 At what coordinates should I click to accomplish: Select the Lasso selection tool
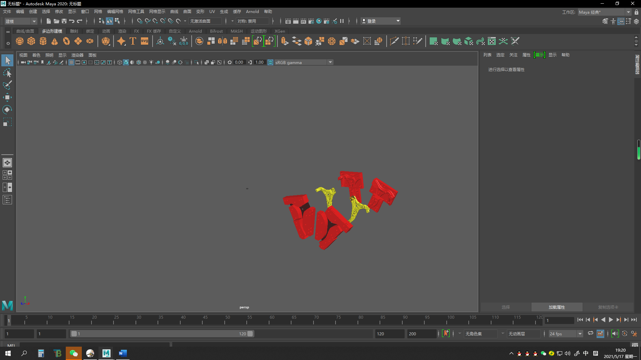click(x=7, y=73)
